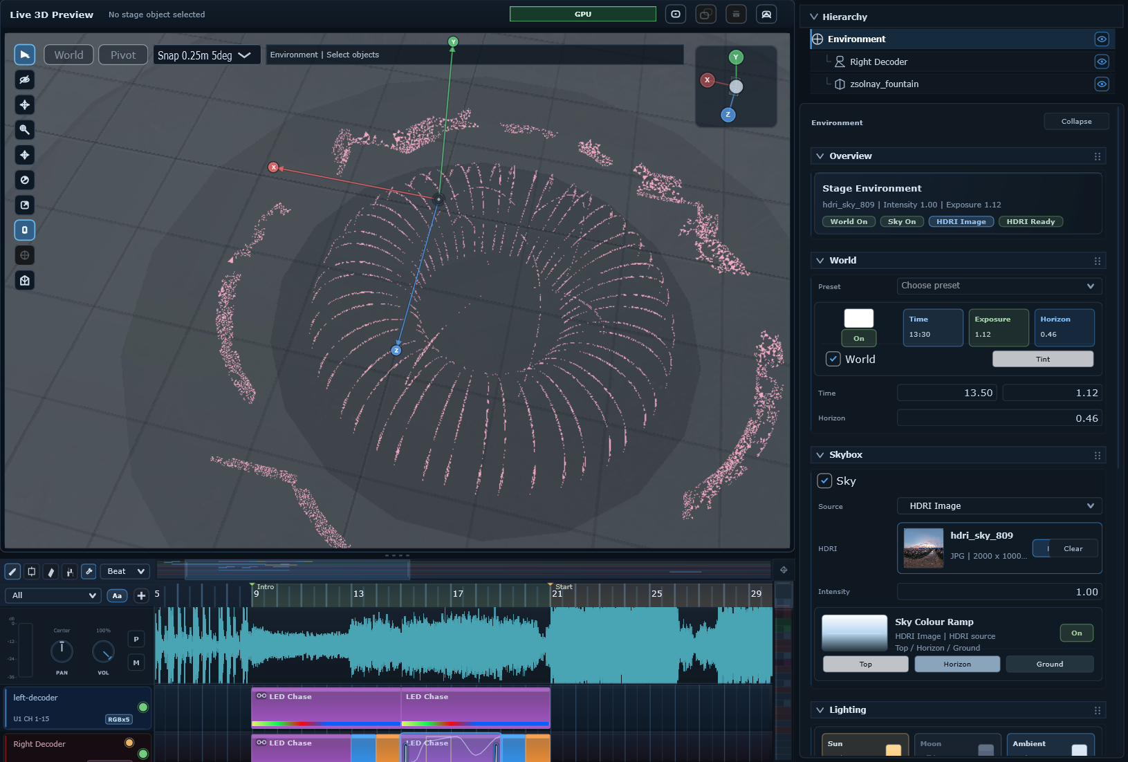Image resolution: width=1128 pixels, height=762 pixels.
Task: Toggle the wrench tool in timeline toolbar
Action: [x=89, y=572]
